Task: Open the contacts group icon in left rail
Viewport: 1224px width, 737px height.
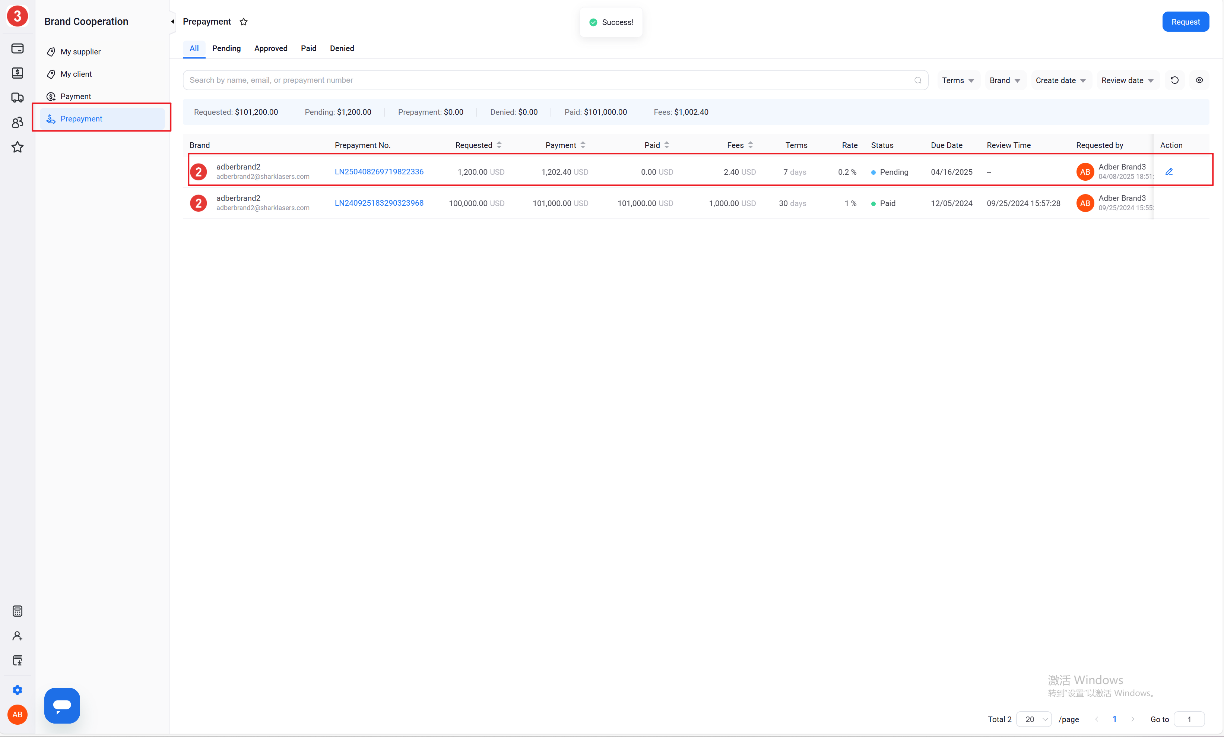Action: point(18,122)
